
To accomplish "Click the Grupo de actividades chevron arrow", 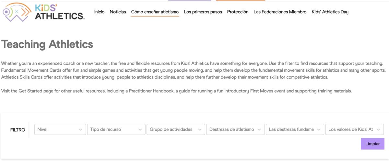I will (x=199, y=130).
